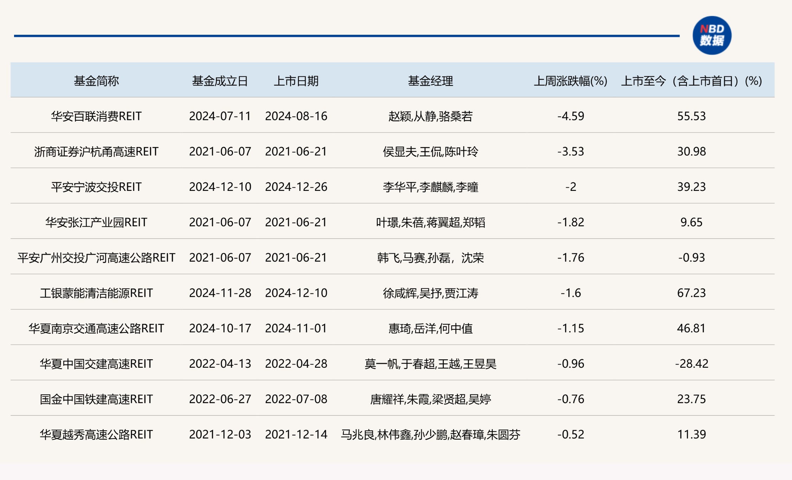Select the 基金简称 column header
This screenshot has width=792, height=480.
[x=96, y=81]
